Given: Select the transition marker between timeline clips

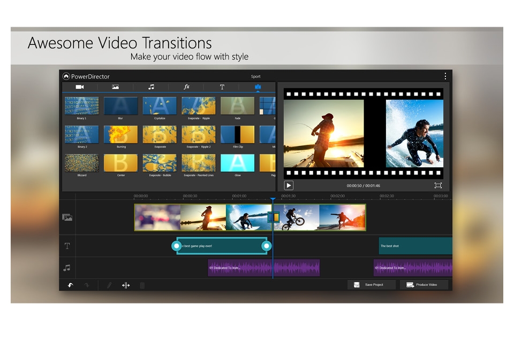Looking at the screenshot, I should pyautogui.click(x=273, y=217).
